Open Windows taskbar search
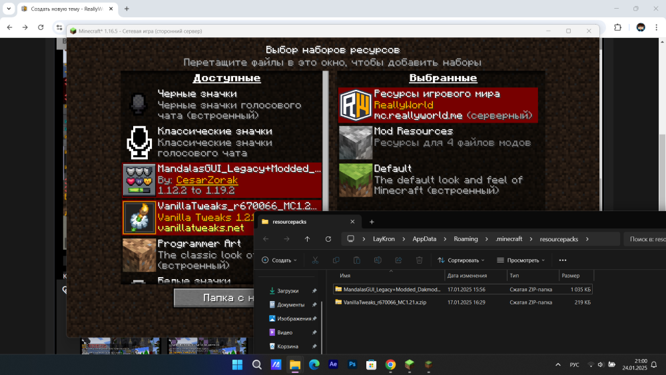 tap(256, 364)
